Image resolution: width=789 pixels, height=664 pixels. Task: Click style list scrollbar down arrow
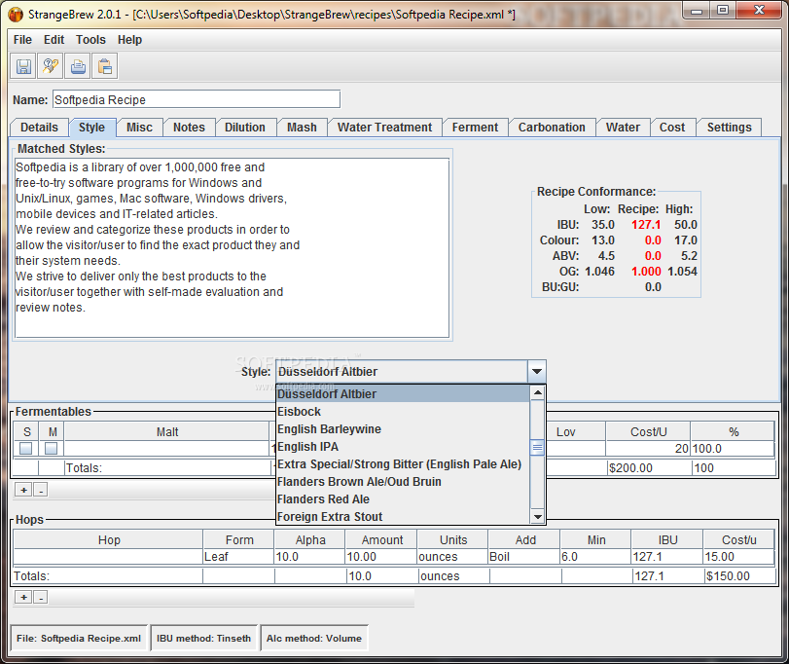click(x=537, y=517)
